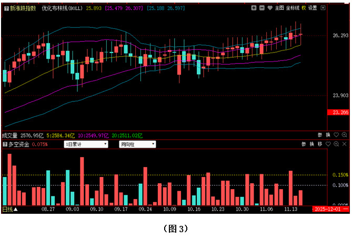Click the minus zoom-out icon in top toolbar

262,8
